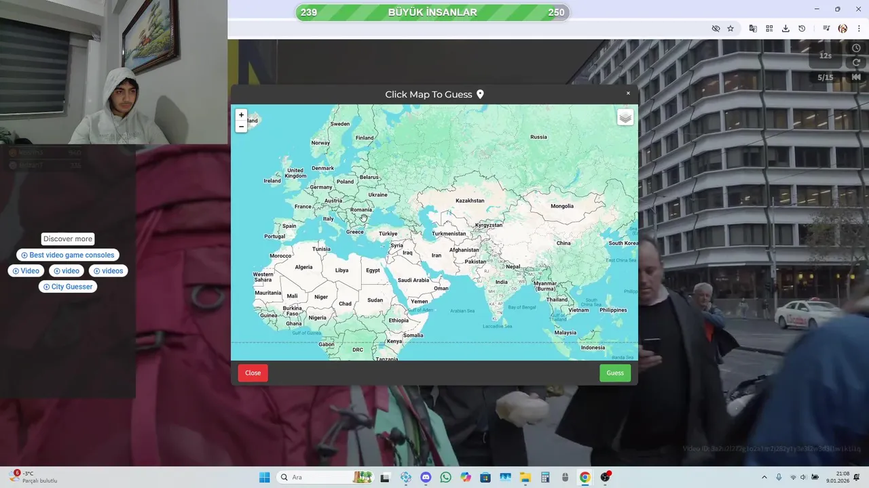Click the Discover more label
869x488 pixels.
pyautogui.click(x=67, y=239)
